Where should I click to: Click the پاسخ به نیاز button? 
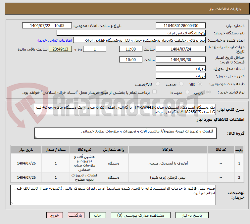tap(192, 215)
